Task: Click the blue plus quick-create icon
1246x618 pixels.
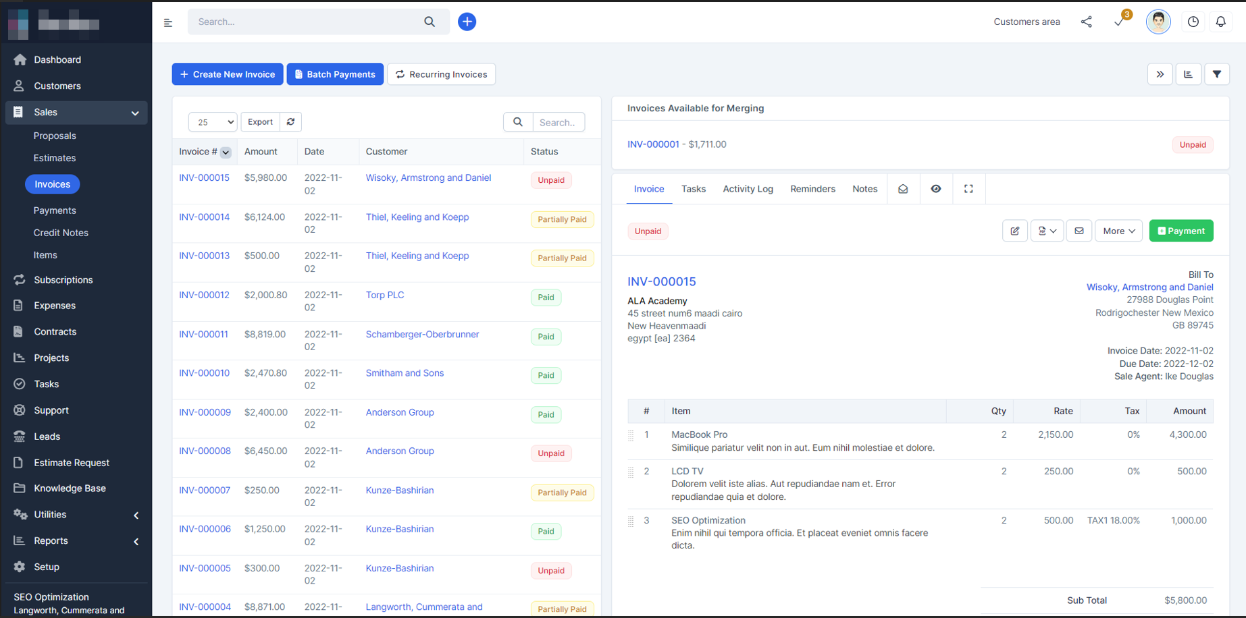Action: (x=467, y=22)
